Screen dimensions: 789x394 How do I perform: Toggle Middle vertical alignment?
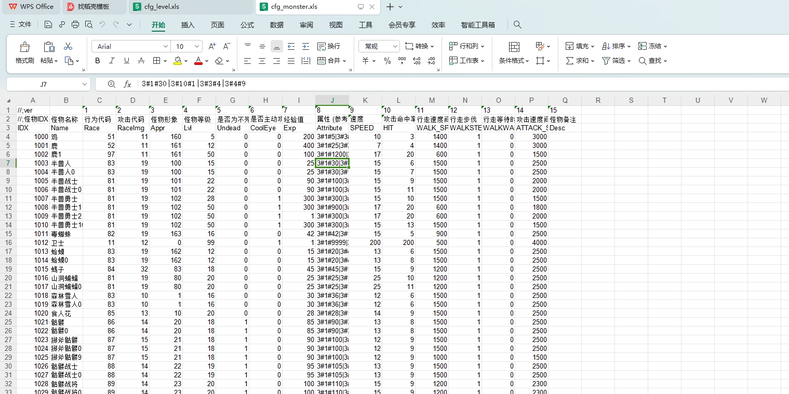[262, 46]
